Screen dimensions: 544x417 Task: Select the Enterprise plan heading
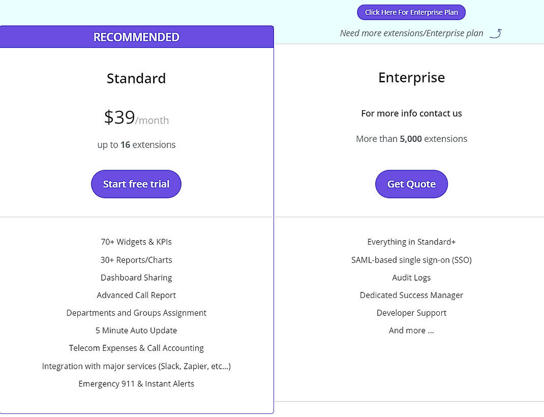[411, 77]
